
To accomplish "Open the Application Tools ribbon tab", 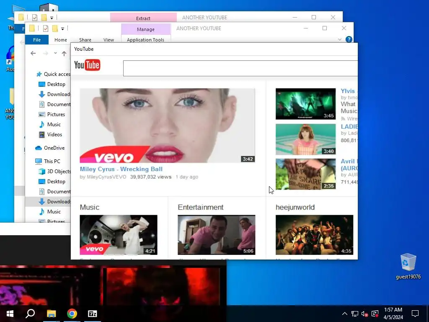I will point(145,40).
